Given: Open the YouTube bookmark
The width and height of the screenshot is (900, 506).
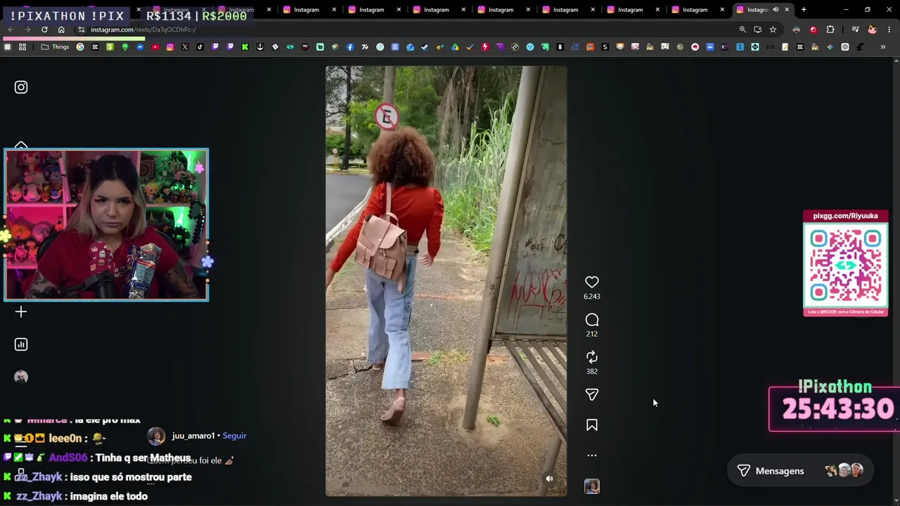Looking at the screenshot, I should [155, 47].
